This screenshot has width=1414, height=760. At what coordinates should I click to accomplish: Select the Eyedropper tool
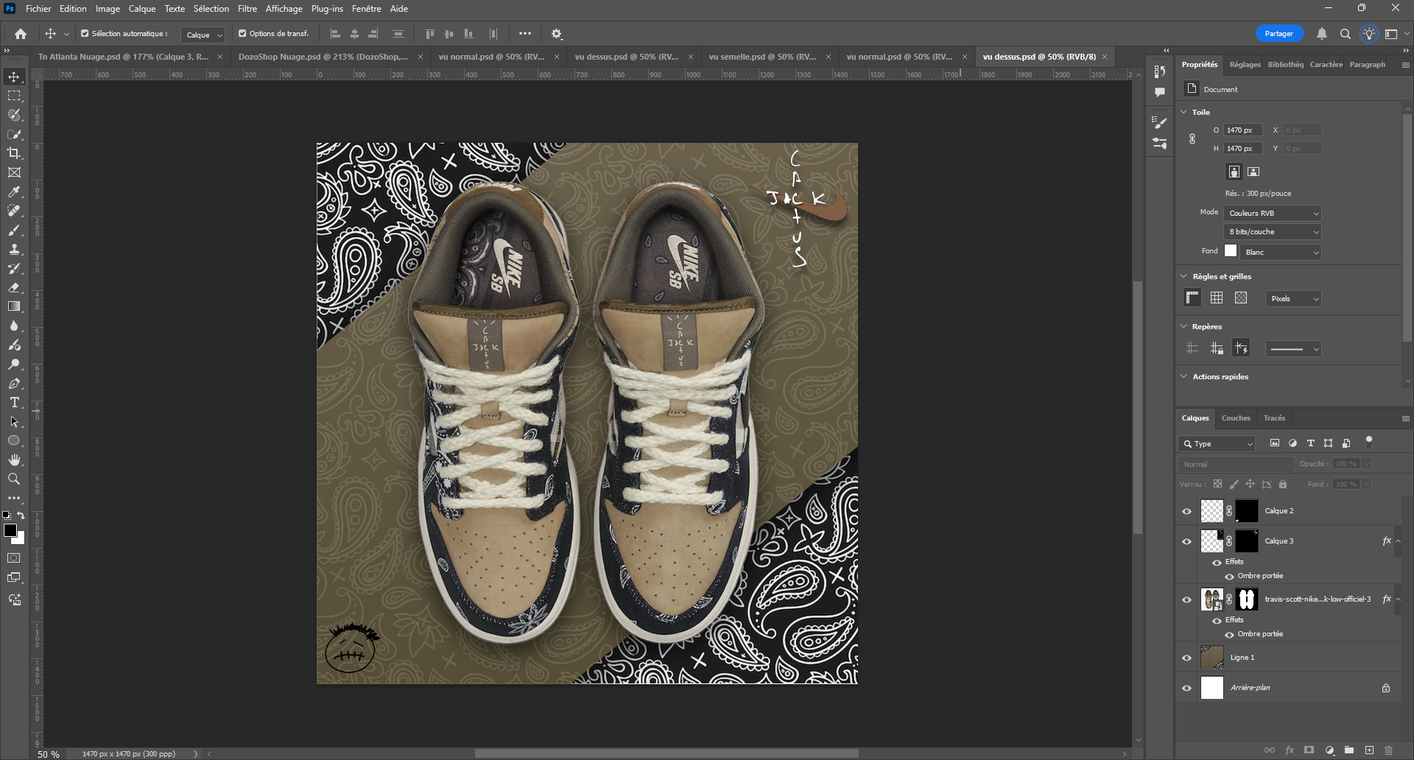(14, 191)
